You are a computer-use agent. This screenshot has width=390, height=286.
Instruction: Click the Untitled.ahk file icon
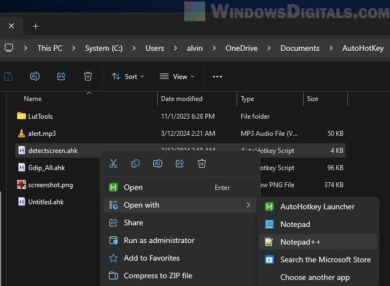click(x=22, y=202)
